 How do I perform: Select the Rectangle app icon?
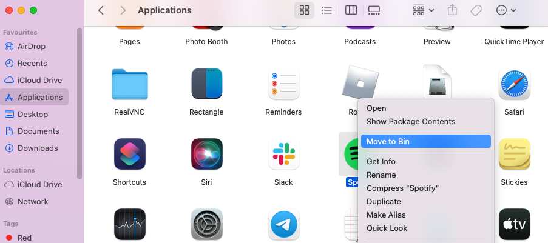point(207,84)
